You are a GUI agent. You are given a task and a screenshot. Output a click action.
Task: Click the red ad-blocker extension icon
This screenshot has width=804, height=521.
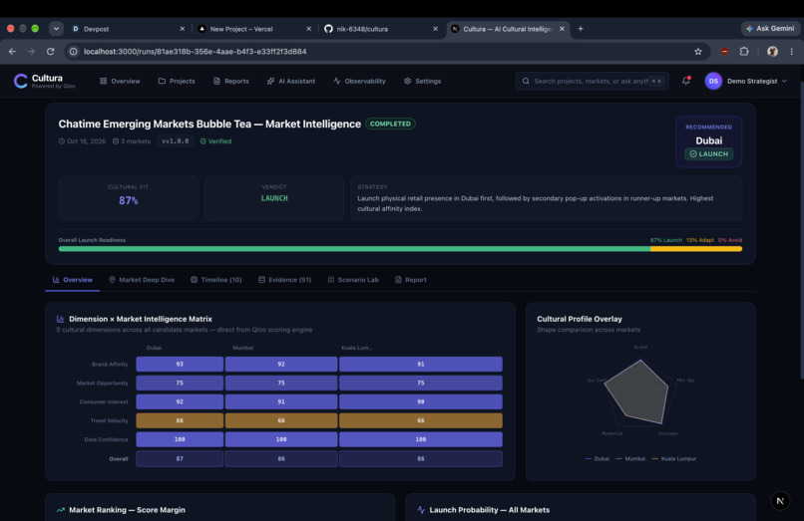(x=724, y=51)
